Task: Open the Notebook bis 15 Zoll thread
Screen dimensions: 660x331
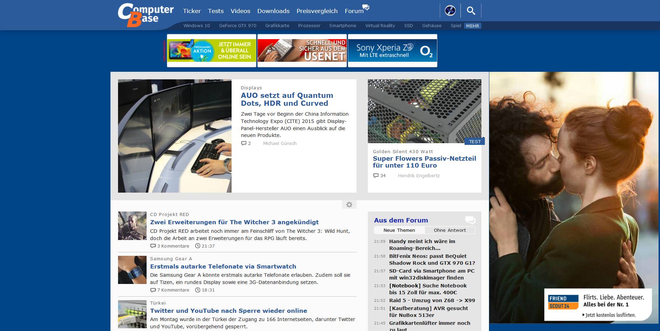Action: [x=428, y=289]
